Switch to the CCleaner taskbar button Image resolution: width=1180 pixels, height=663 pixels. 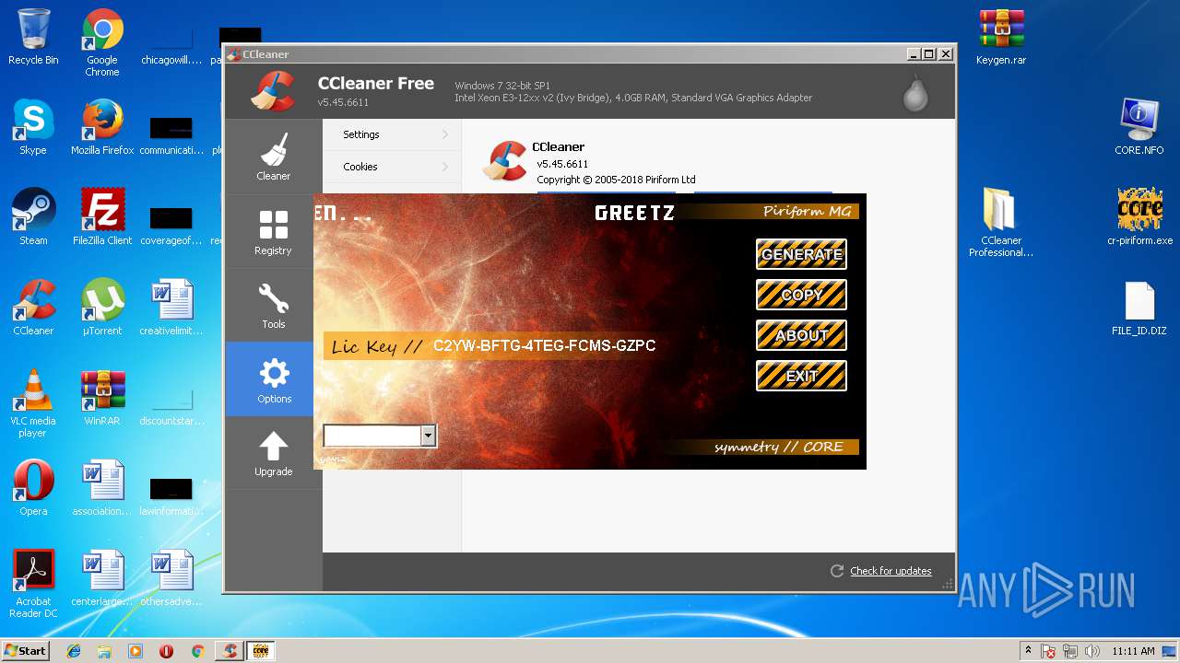229,651
